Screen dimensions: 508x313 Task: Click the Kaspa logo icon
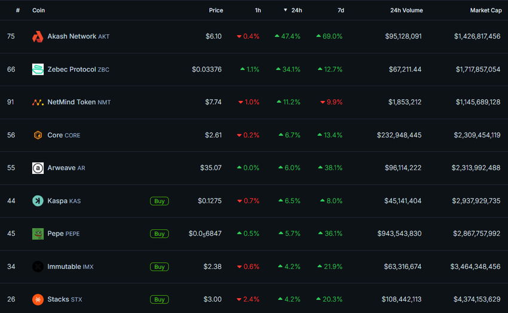click(x=38, y=201)
